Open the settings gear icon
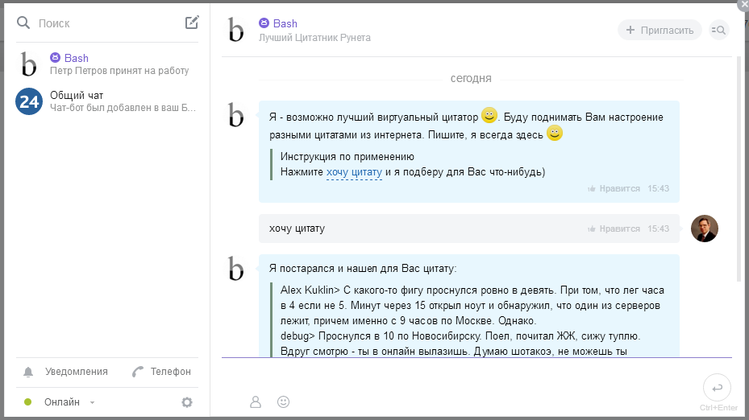This screenshot has height=420, width=749. (187, 402)
